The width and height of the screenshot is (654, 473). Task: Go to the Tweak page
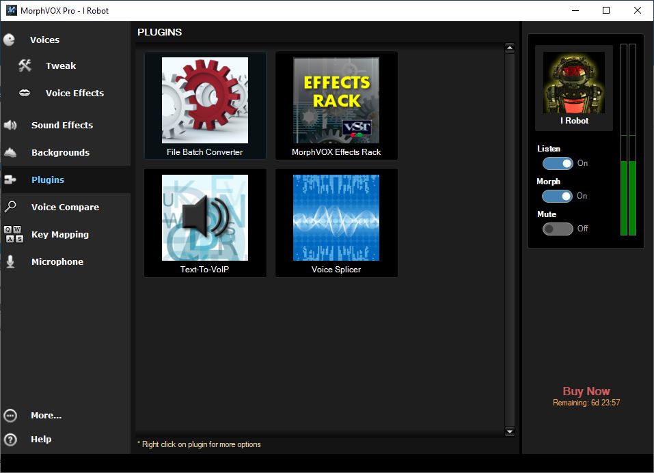point(61,66)
